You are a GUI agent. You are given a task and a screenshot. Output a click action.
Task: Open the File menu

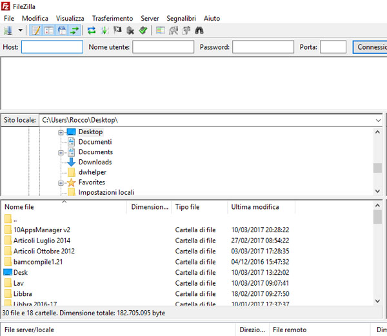coord(9,19)
